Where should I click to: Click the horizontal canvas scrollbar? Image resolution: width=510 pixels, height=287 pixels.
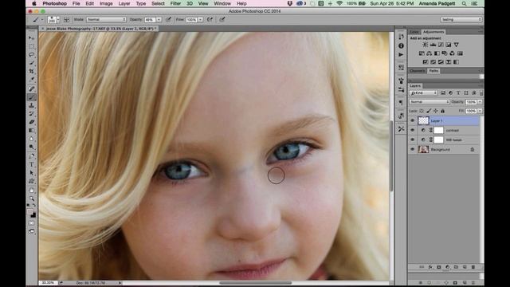pos(255,283)
